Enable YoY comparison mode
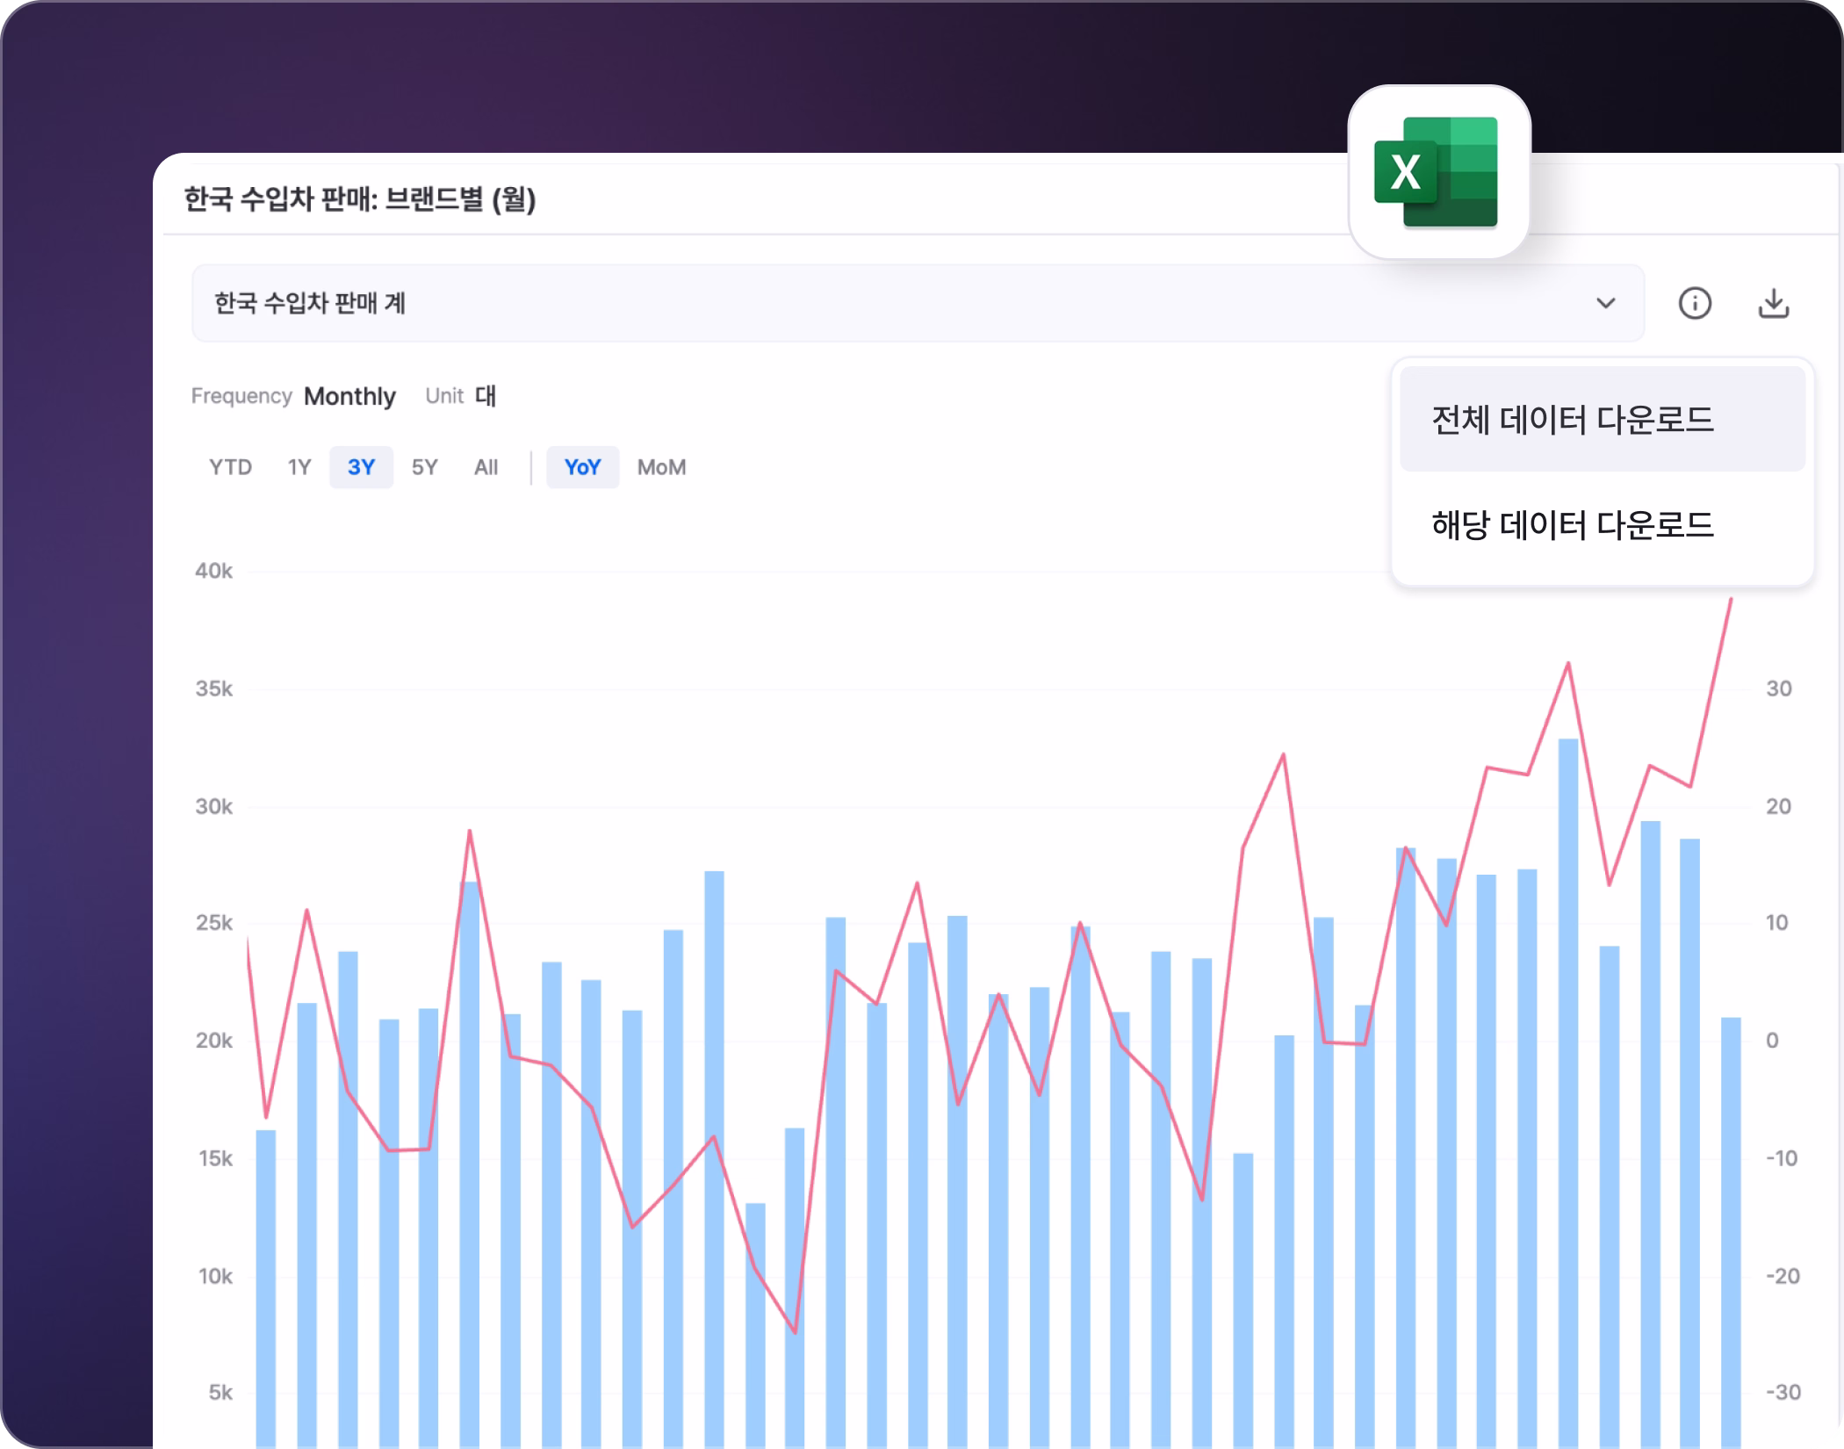The height and width of the screenshot is (1449, 1844). coord(582,467)
